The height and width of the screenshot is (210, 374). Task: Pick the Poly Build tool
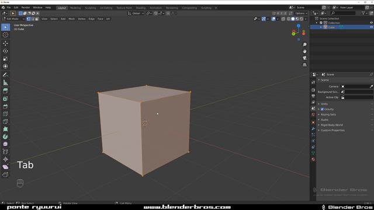point(5,129)
